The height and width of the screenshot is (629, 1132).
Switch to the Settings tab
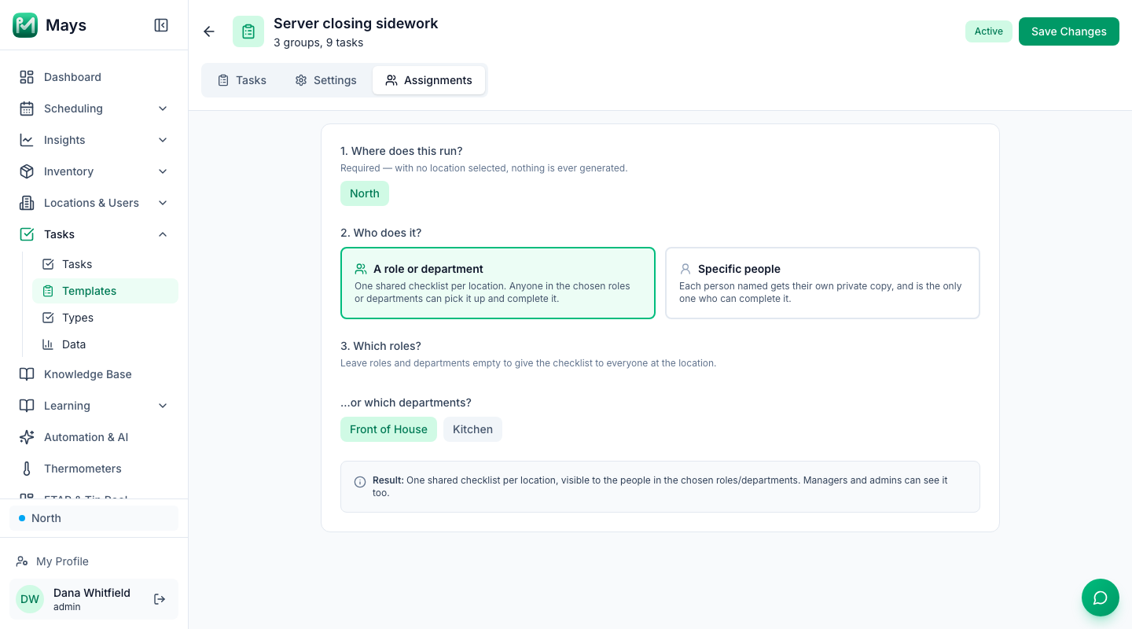[325, 80]
